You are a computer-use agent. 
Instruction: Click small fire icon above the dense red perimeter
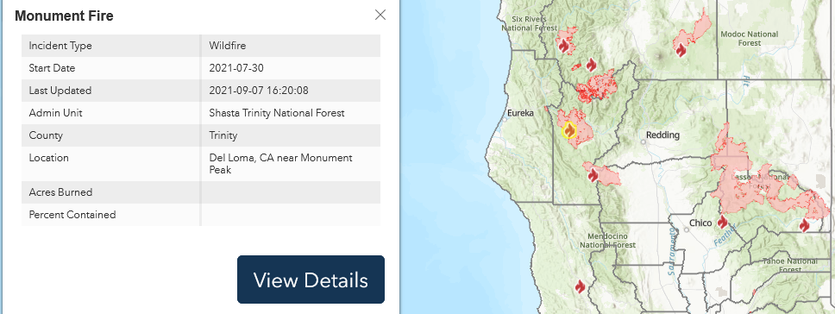pyautogui.click(x=591, y=65)
